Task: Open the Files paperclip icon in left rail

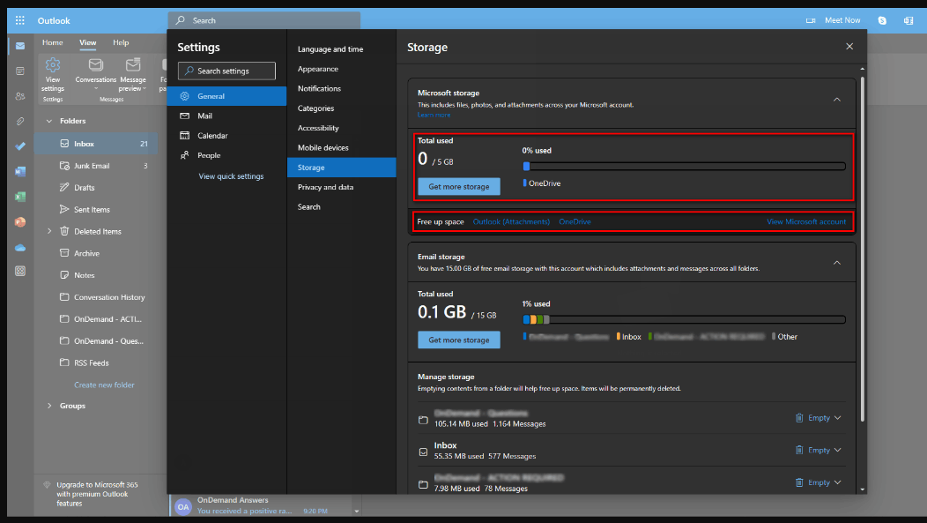Action: click(20, 122)
